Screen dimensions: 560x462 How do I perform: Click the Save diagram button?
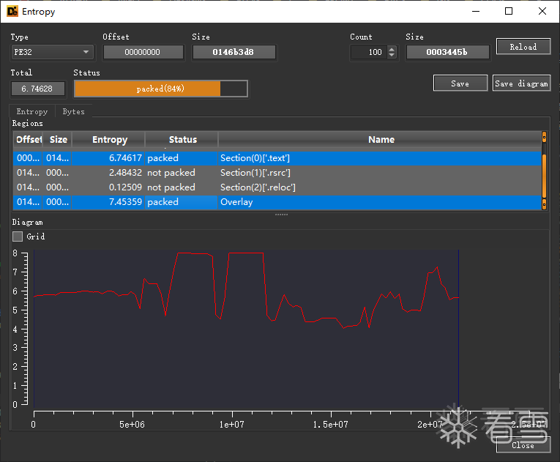tap(521, 83)
